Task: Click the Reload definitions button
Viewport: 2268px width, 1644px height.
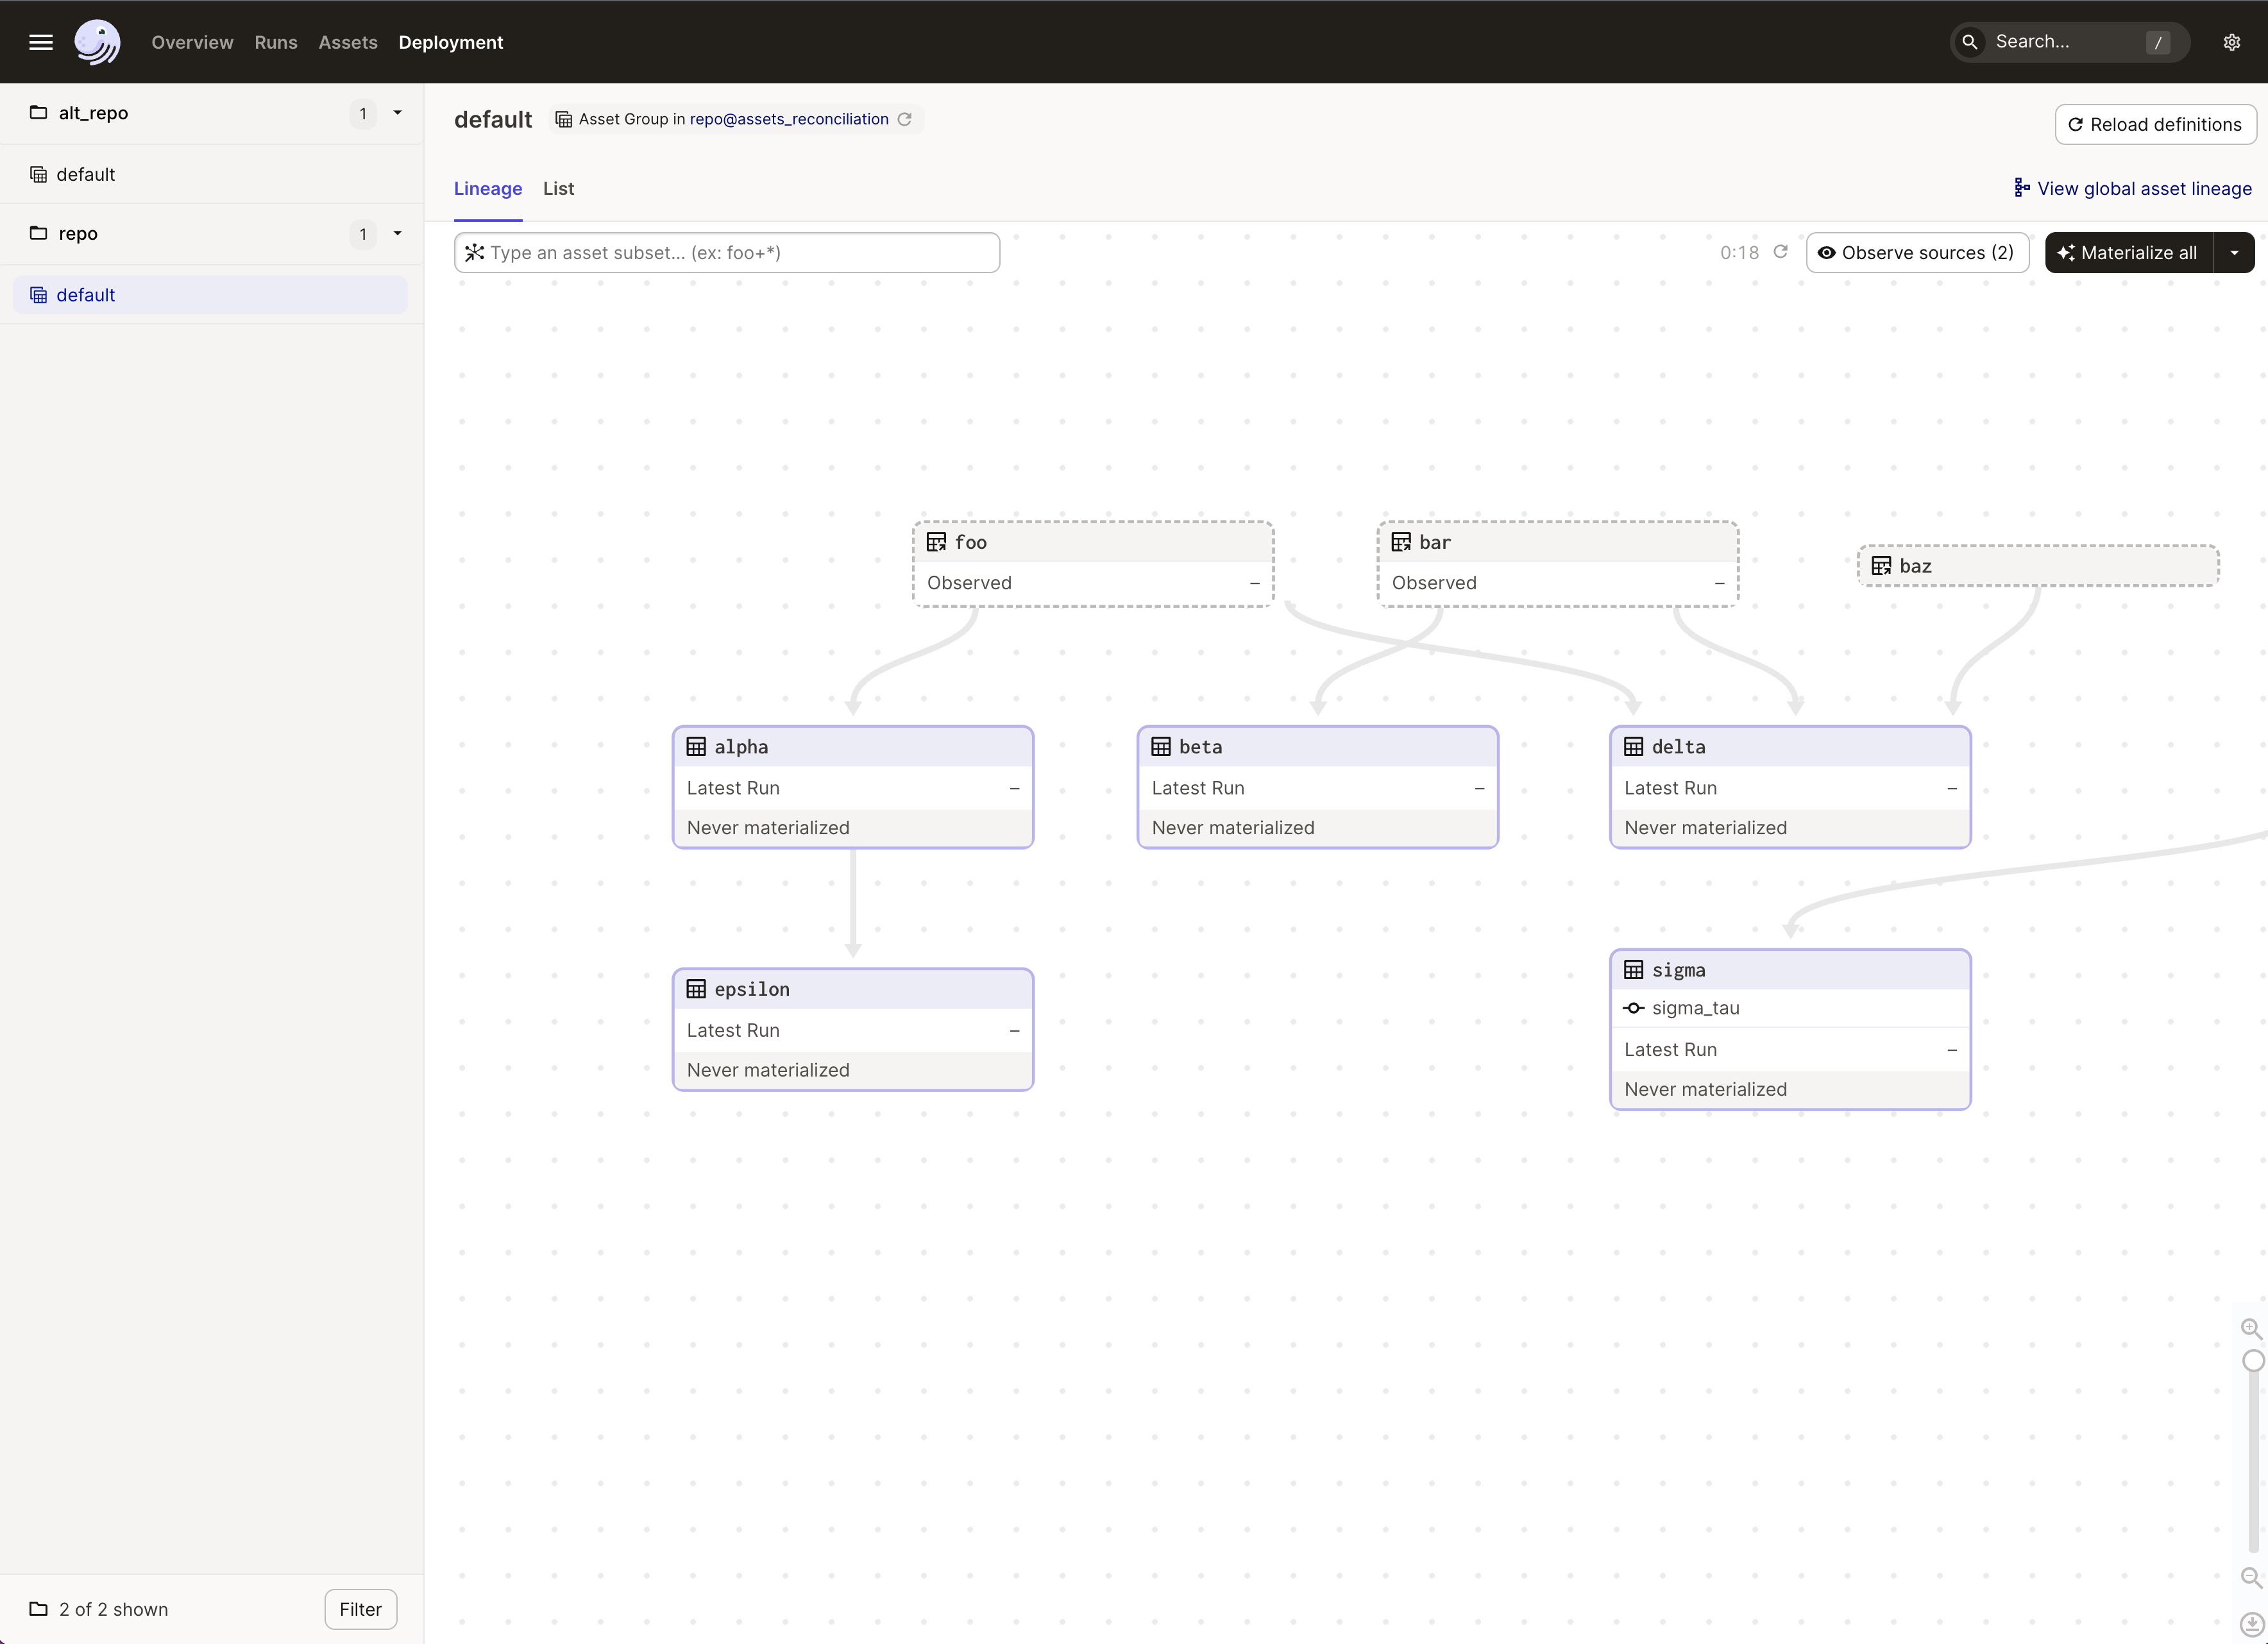Action: click(x=2156, y=124)
